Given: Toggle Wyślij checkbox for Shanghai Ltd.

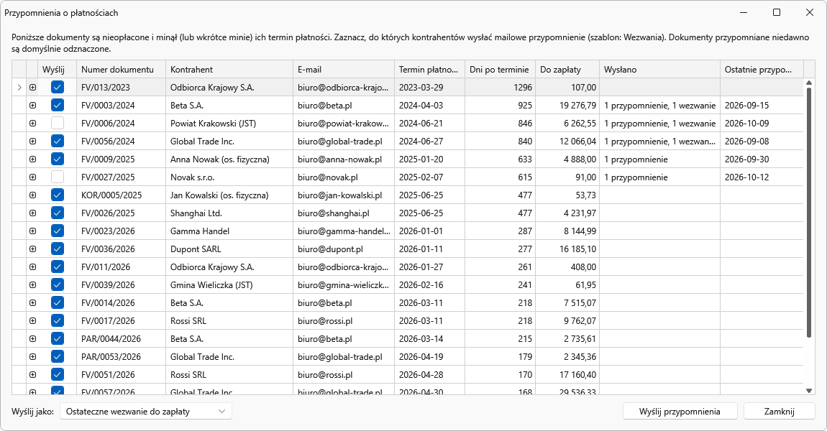Looking at the screenshot, I should pos(58,213).
